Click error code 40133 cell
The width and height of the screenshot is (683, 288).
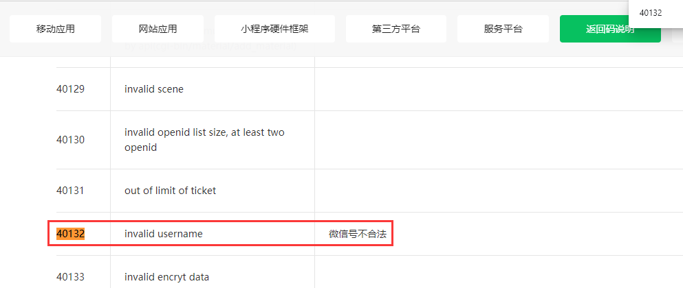coord(70,277)
